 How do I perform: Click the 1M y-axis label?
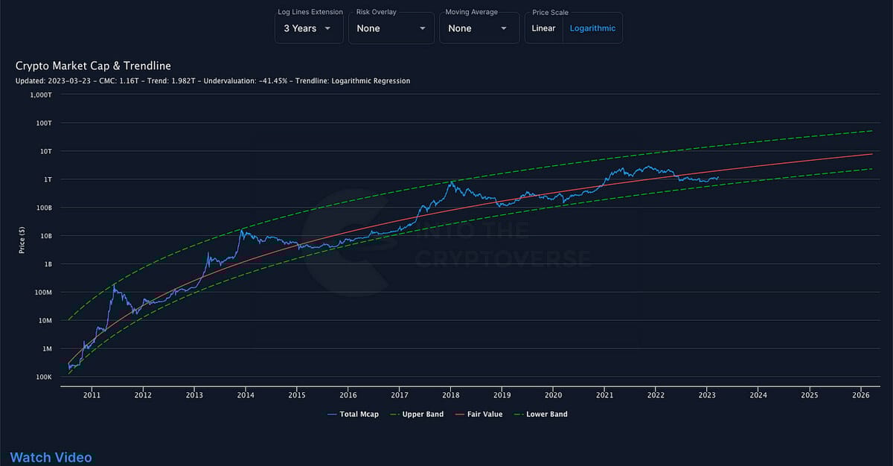[x=47, y=349]
